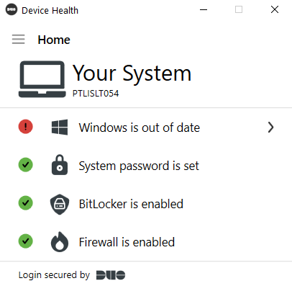292x286 pixels.
Task: Click the Duo logo in title bar
Action: tap(12, 9)
